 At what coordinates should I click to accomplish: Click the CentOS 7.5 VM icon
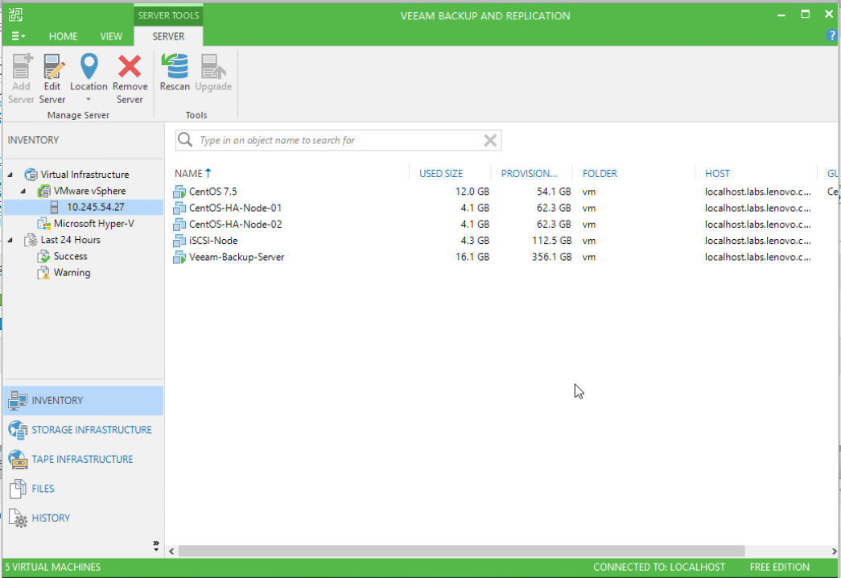[x=179, y=192]
